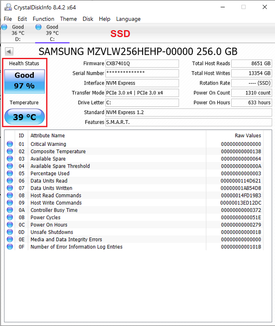Screen dimensions: 275x326
Task: Click raw value 000000000101B
Action: click(241, 247)
